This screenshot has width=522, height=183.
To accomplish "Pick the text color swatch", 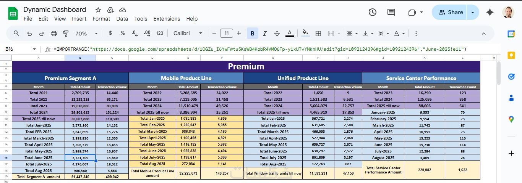I will (290, 34).
